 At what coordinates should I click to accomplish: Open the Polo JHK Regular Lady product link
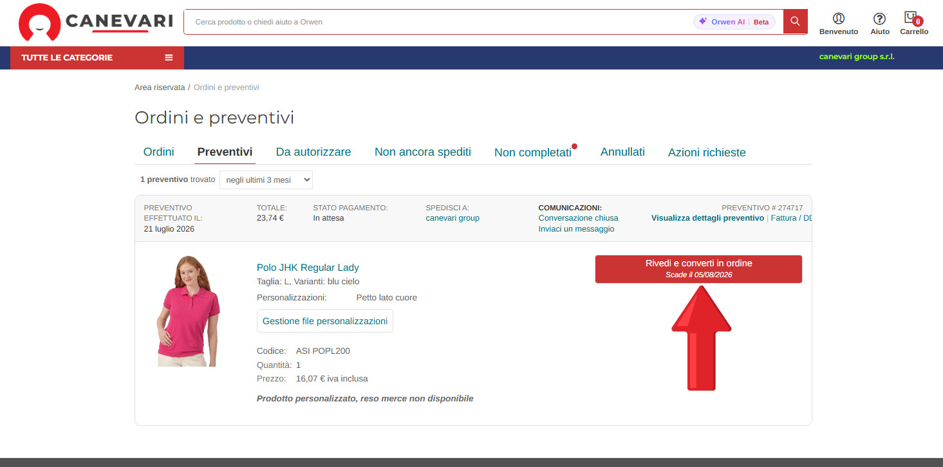coord(308,268)
